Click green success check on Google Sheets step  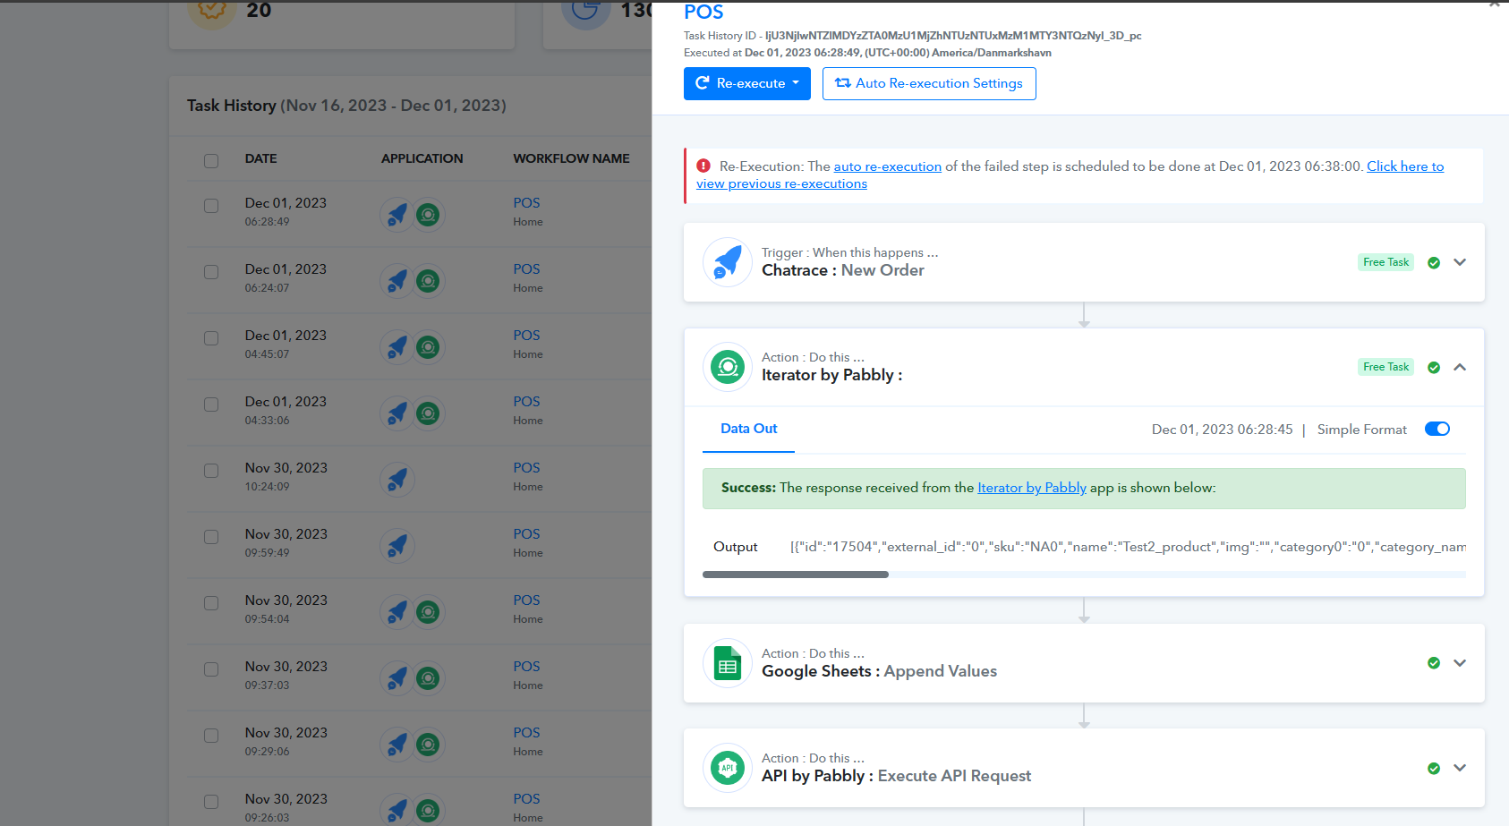click(x=1434, y=663)
